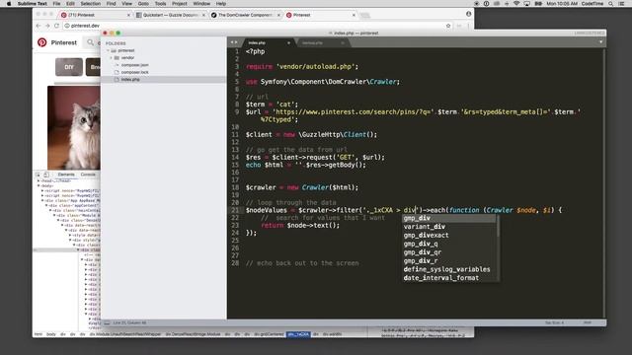Screen dimensions: 632x355
Task: Reload the page in the browser
Action: [57, 26]
